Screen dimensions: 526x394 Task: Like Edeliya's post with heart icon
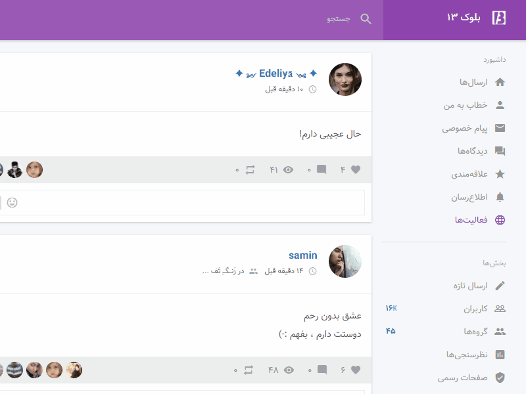[356, 169]
